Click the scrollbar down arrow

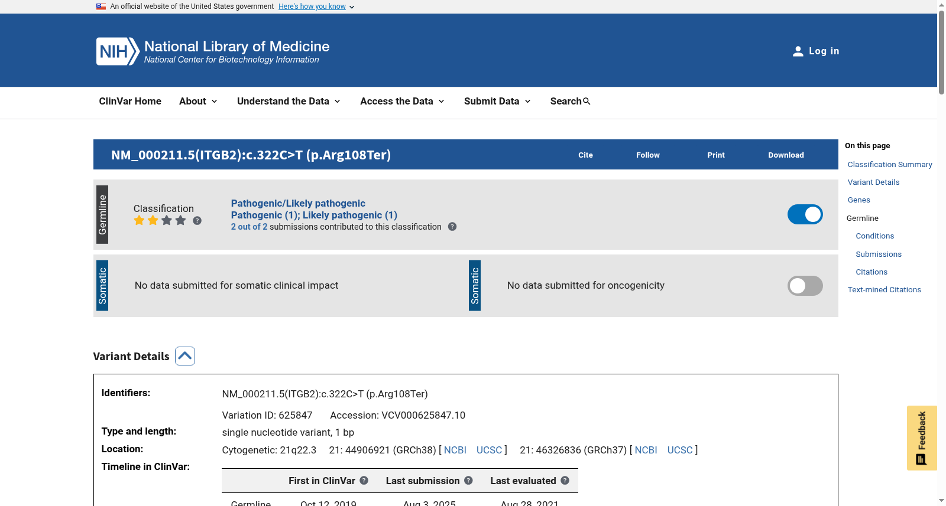[x=941, y=501]
